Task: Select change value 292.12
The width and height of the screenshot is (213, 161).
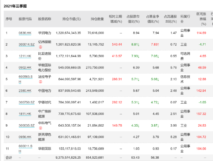Action: (117, 102)
